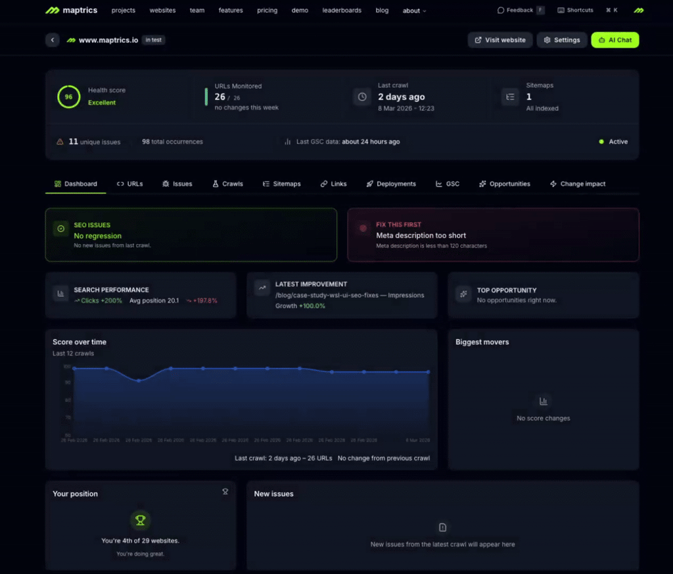Open the Opportunities tab
This screenshot has height=574, width=673.
click(504, 184)
